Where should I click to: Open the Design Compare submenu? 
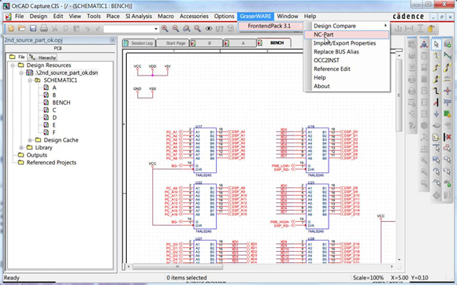pyautogui.click(x=347, y=26)
